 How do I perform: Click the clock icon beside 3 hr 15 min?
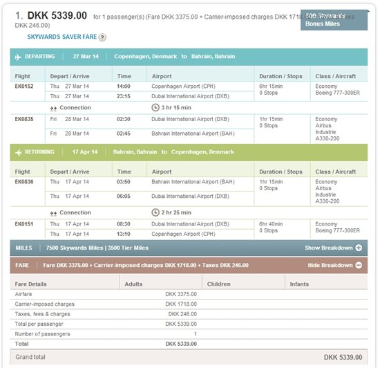coord(155,107)
